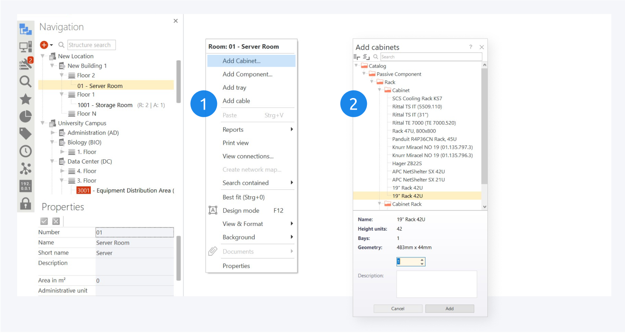Open the pie chart reports sidebar icon
Screen dimensions: 625x333
pyautogui.click(x=25, y=116)
